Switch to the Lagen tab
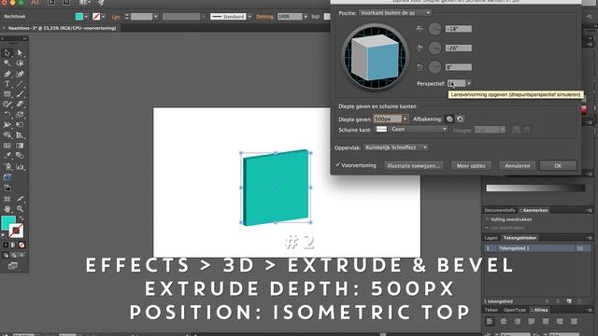This screenshot has width=598, height=336. [491, 238]
